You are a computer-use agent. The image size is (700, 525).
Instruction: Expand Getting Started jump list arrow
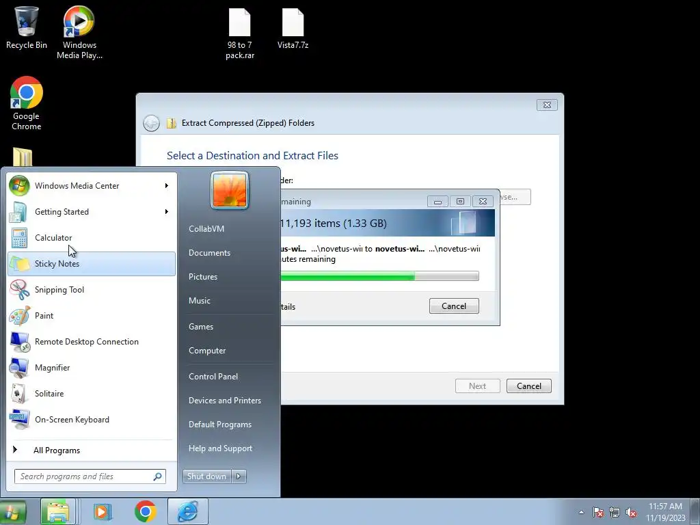coord(167,212)
